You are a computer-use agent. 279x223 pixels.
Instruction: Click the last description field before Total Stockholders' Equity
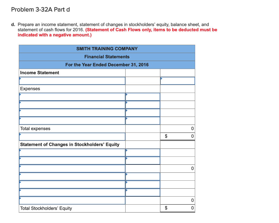pyautogui.click(x=72, y=200)
